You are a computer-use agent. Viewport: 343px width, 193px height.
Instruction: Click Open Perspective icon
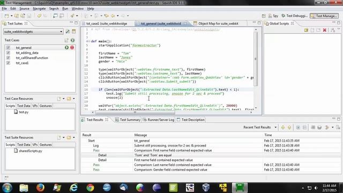[264, 16]
